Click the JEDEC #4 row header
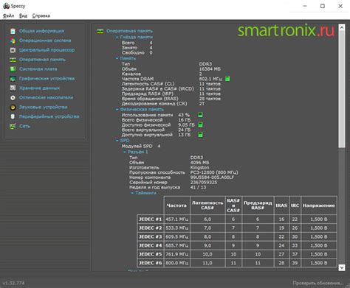350x288 pixels. (x=151, y=245)
